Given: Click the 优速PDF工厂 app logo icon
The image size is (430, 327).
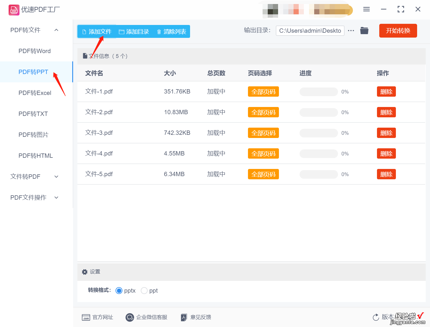Looking at the screenshot, I should 14,10.
